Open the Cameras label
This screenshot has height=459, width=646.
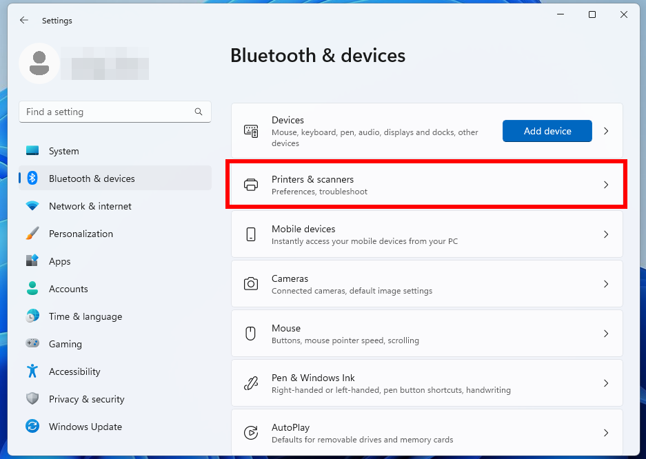tap(290, 278)
